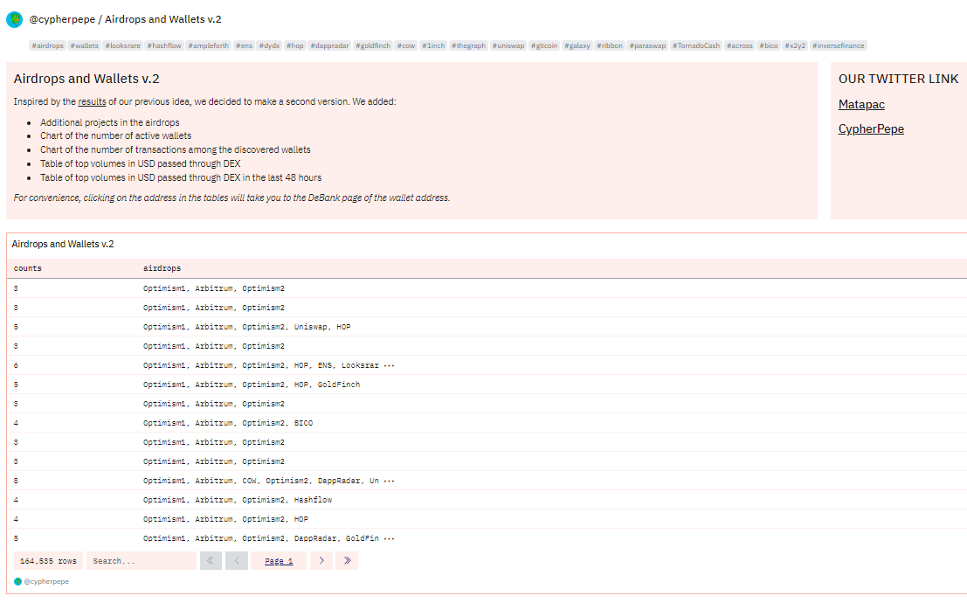The height and width of the screenshot is (603, 967).
Task: Expand ellipsis on row ending DappRadar, GoldFin
Action: 390,538
